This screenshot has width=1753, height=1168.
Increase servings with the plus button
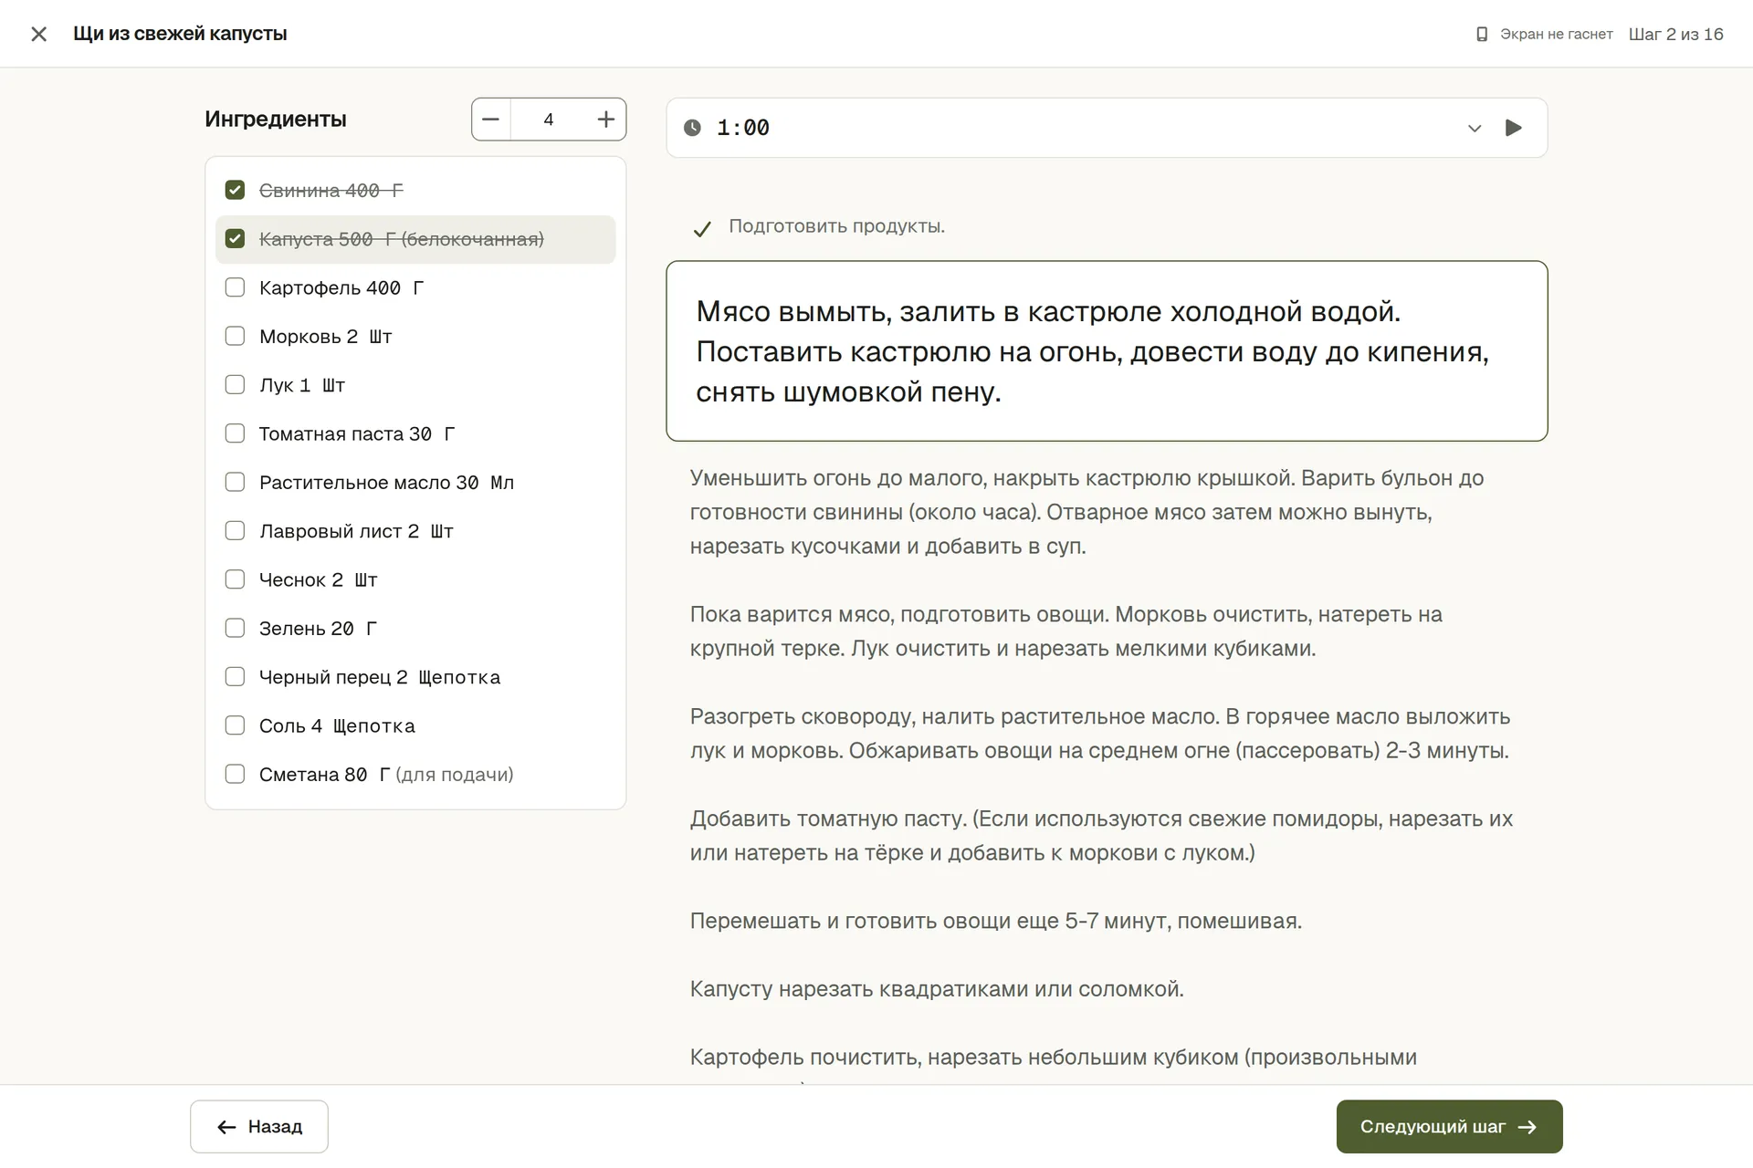click(605, 120)
